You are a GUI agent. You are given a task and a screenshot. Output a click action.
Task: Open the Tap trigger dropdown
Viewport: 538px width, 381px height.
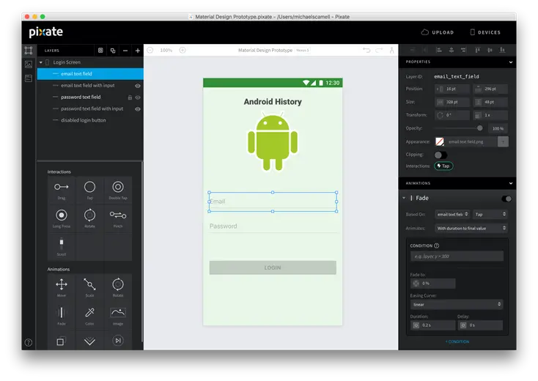point(490,215)
